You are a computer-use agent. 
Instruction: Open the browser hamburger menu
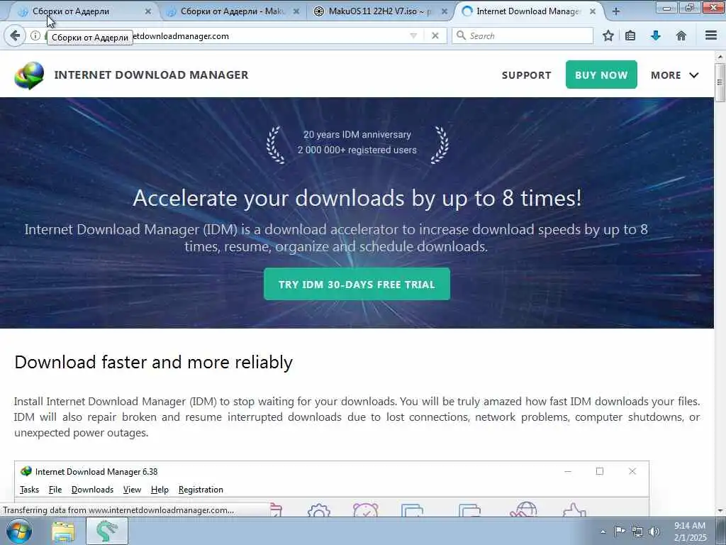pyautogui.click(x=711, y=35)
